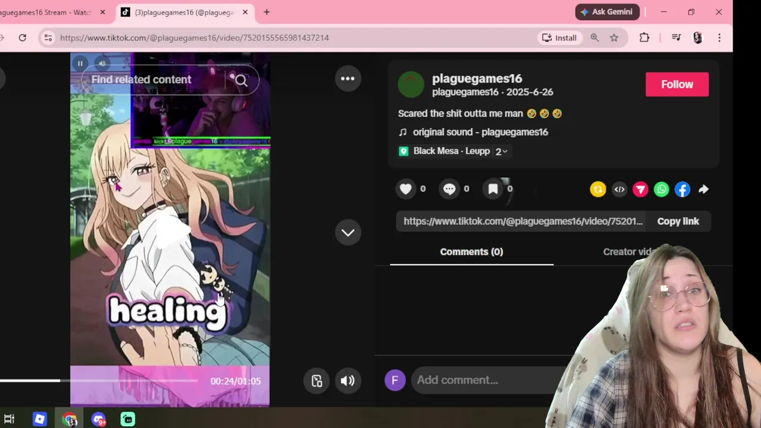This screenshot has width=761, height=428.
Task: Click Copy link button
Action: (x=678, y=221)
